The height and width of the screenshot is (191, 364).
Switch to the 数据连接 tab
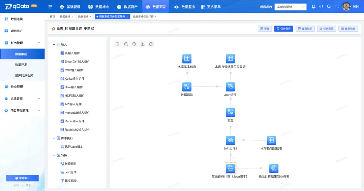65,16
